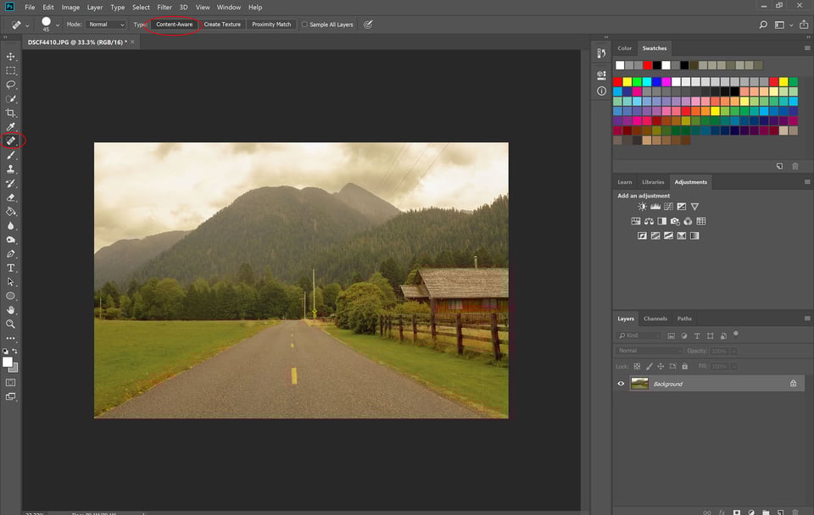Select the Paint Bucket tool

(x=10, y=212)
